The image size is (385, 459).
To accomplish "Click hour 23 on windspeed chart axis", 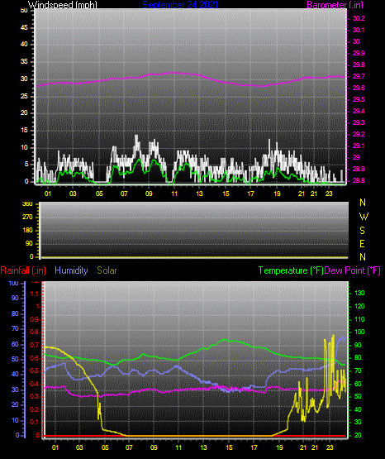I will pyautogui.click(x=329, y=194).
